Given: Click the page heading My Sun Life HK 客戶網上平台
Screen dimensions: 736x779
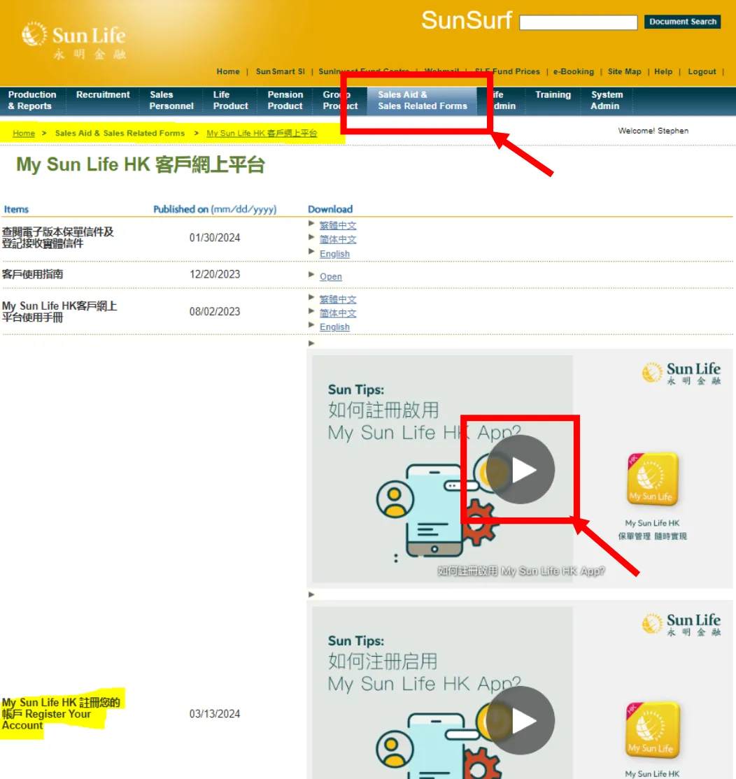Looking at the screenshot, I should tap(140, 164).
